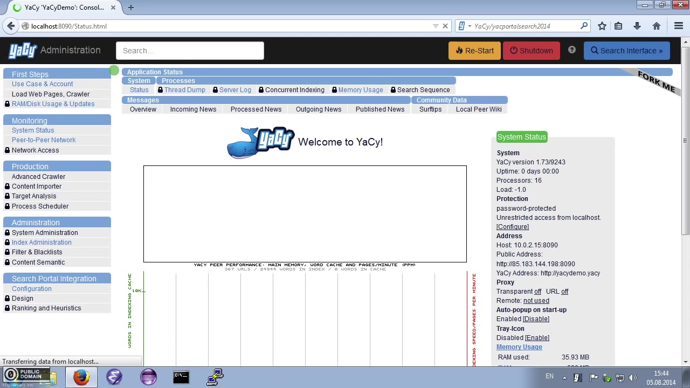Screen dimensions: 690x388
Task: Open search engine selector dropdown
Action: [x=464, y=26]
